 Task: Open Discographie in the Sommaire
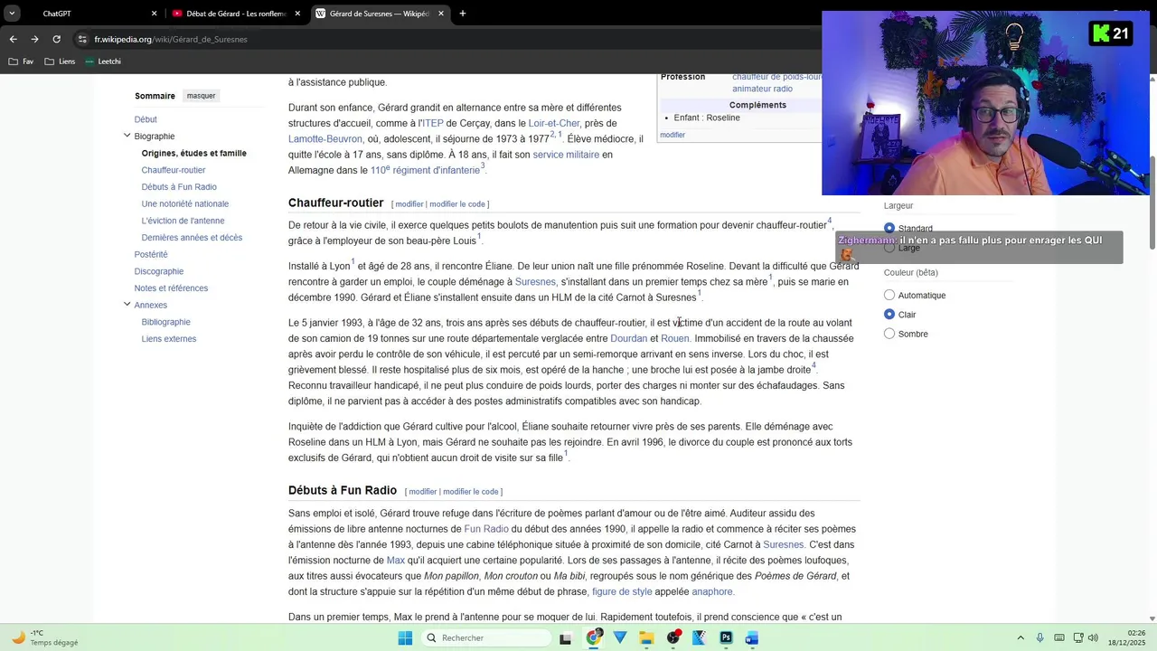coord(159,271)
